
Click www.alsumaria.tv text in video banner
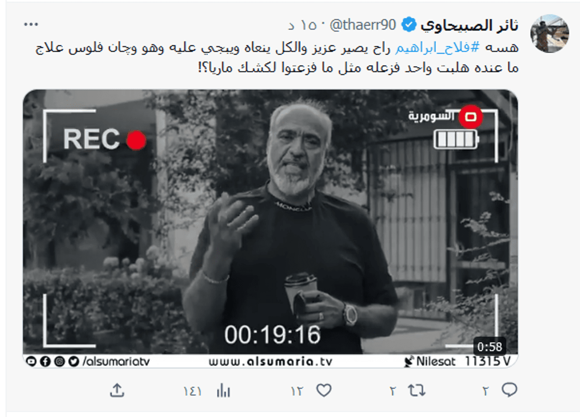(271, 361)
